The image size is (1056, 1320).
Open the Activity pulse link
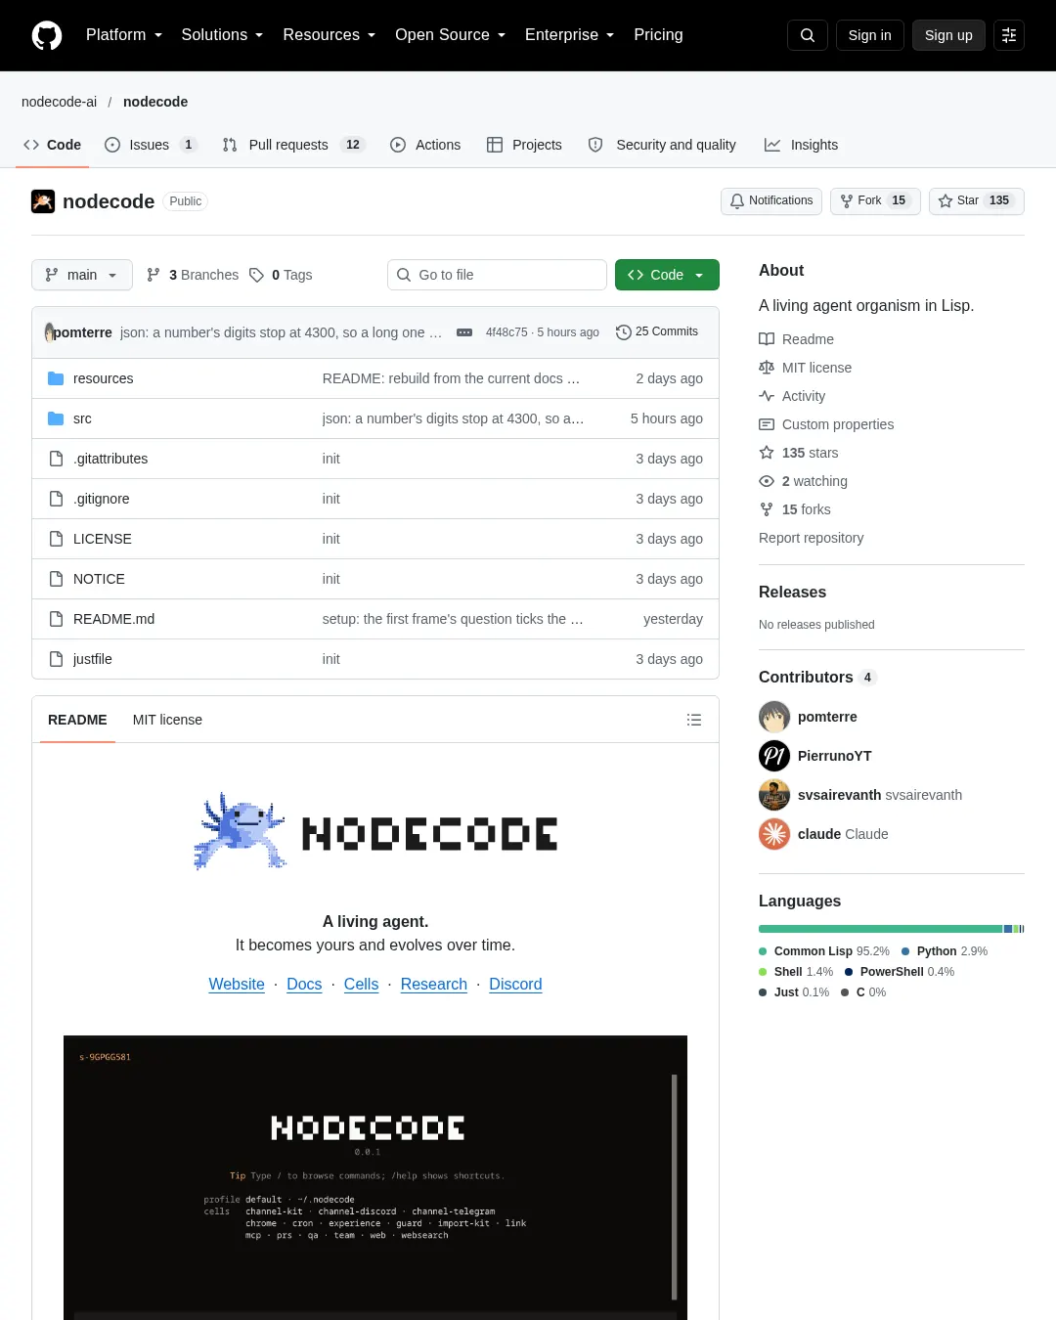(792, 396)
